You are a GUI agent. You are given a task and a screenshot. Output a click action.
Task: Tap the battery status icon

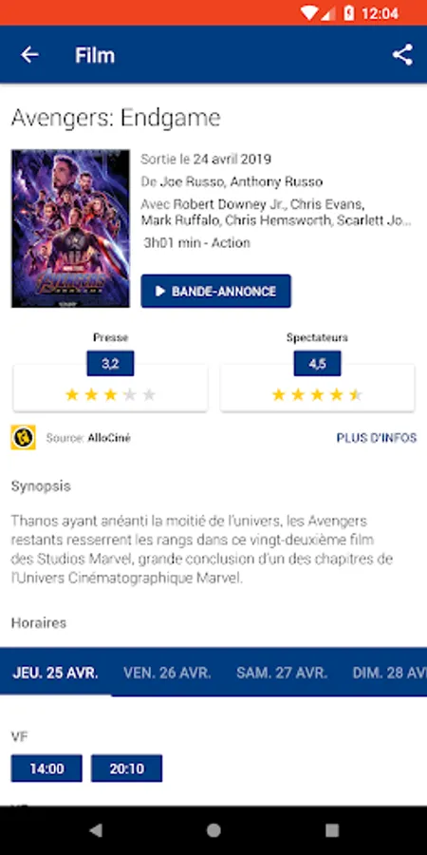point(348,13)
